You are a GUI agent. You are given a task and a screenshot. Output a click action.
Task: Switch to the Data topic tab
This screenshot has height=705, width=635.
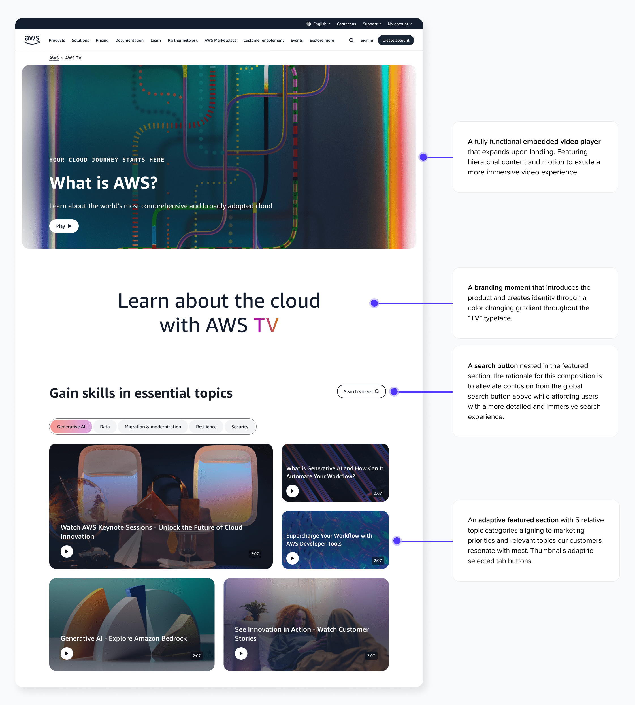tap(105, 427)
